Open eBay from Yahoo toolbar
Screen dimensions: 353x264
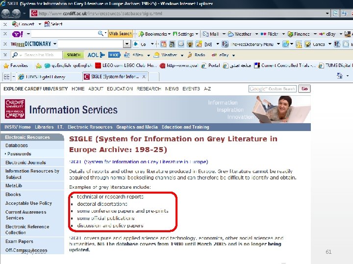pos(328,34)
